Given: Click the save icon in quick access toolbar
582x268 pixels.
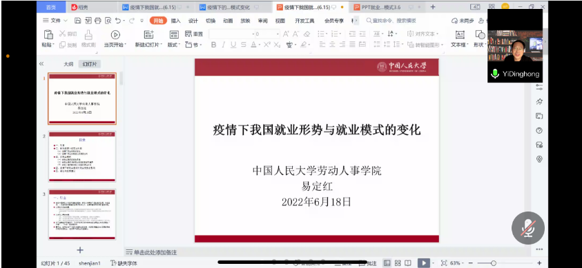Looking at the screenshot, I should pyautogui.click(x=77, y=21).
